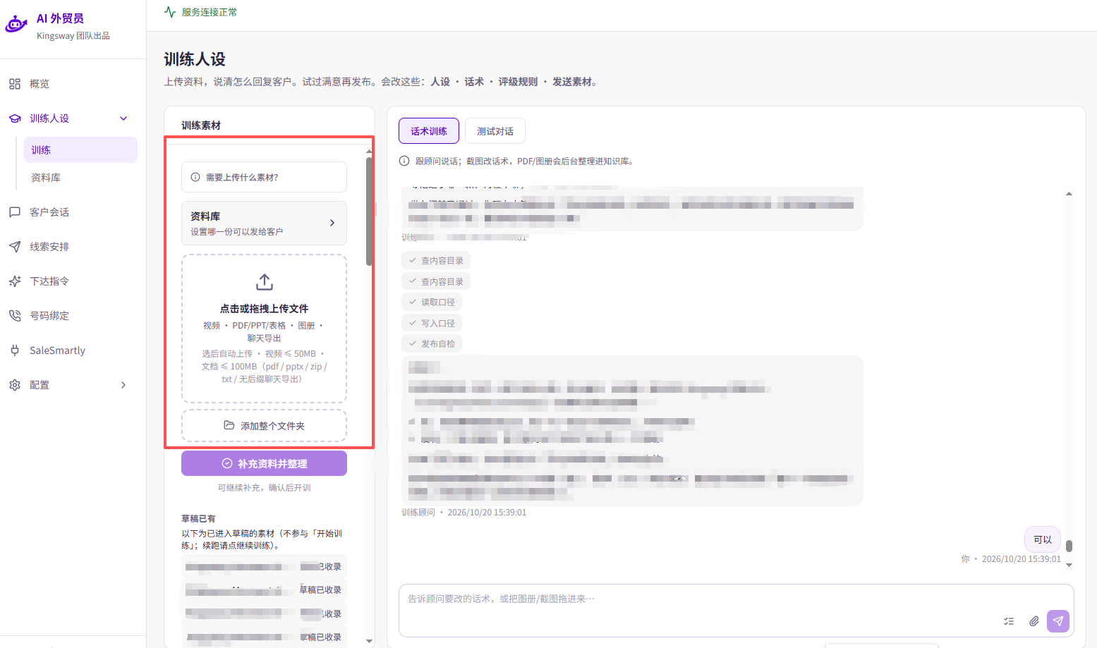The image size is (1097, 648).
Task: Open 客户会话 via its chat bubble icon
Action: click(15, 212)
